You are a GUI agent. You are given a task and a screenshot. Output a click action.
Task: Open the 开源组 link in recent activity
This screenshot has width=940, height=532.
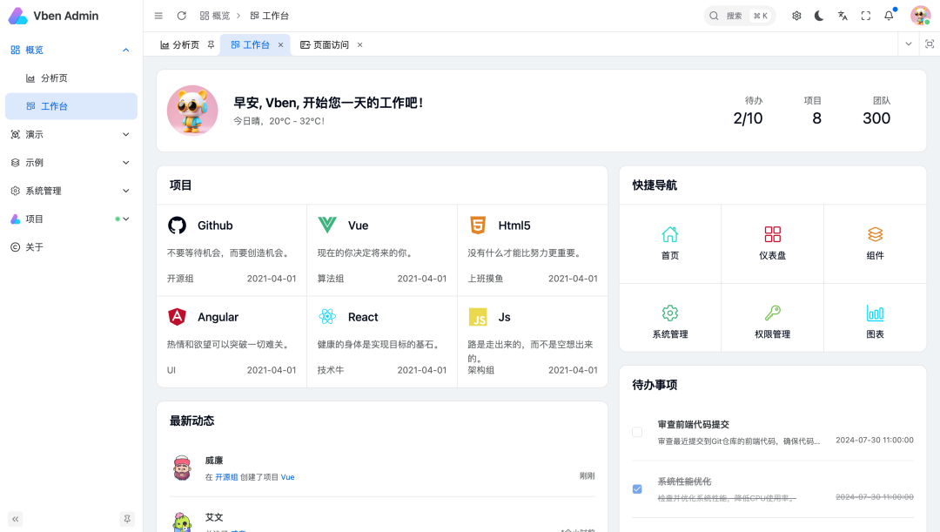(x=225, y=476)
